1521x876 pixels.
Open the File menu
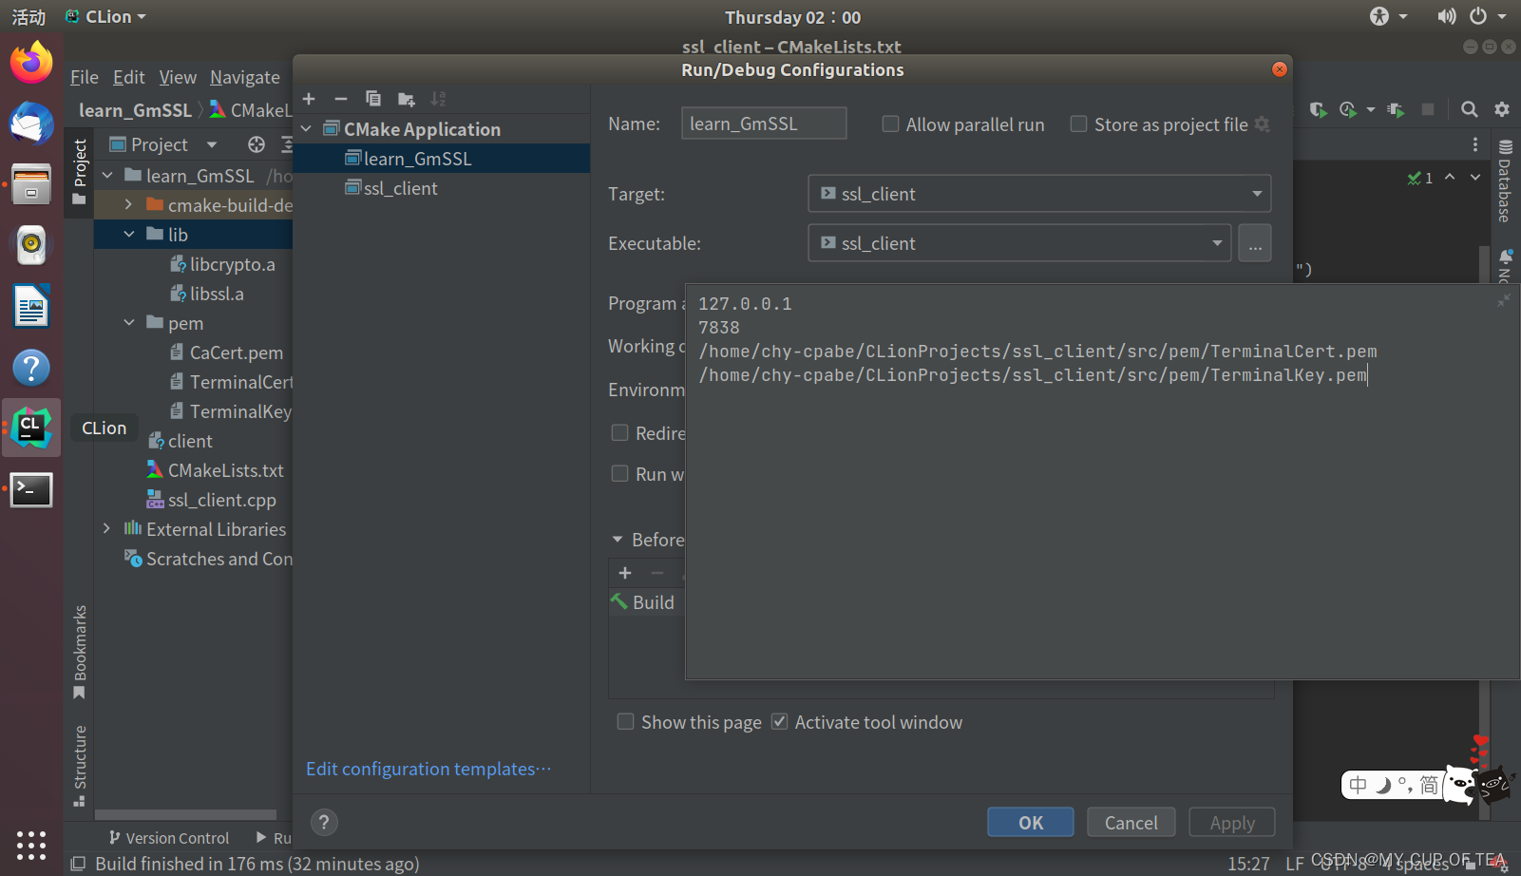(x=85, y=77)
